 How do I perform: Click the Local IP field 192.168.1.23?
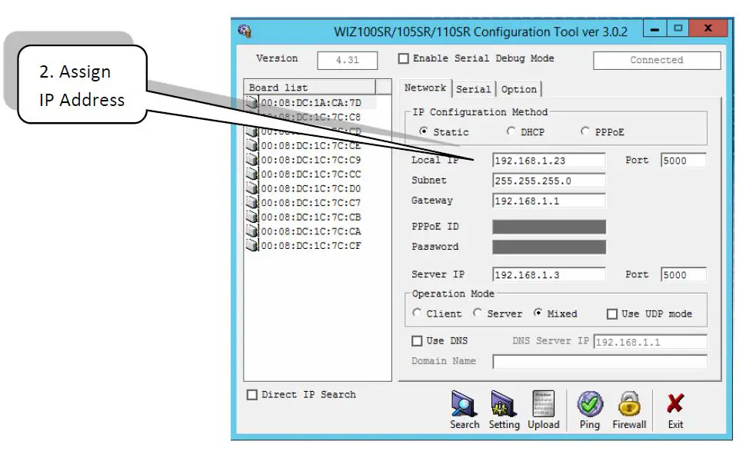[549, 161]
